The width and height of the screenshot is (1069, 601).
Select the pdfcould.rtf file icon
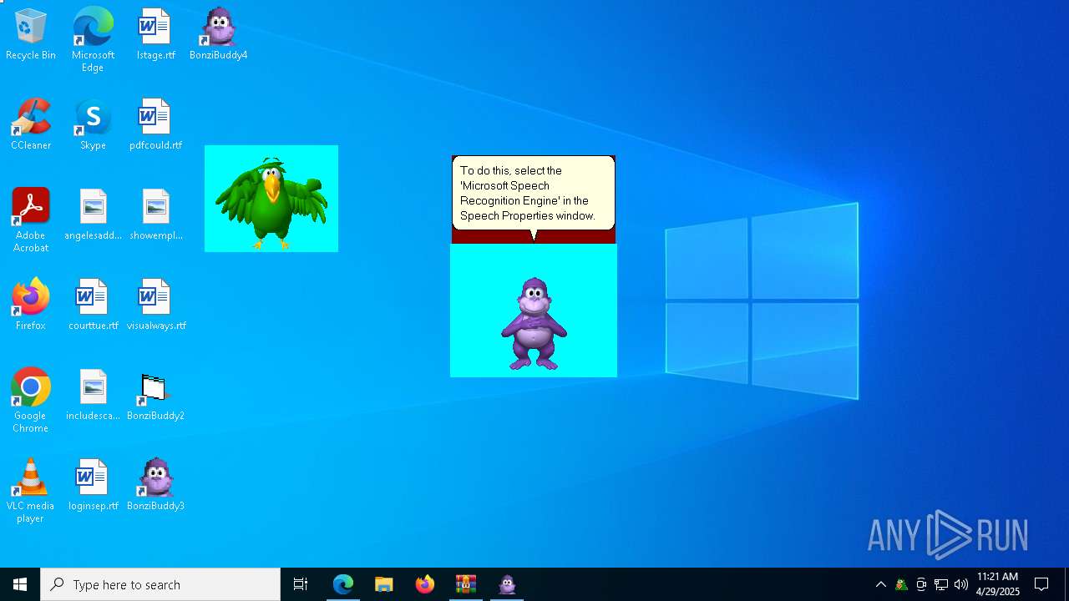155,125
